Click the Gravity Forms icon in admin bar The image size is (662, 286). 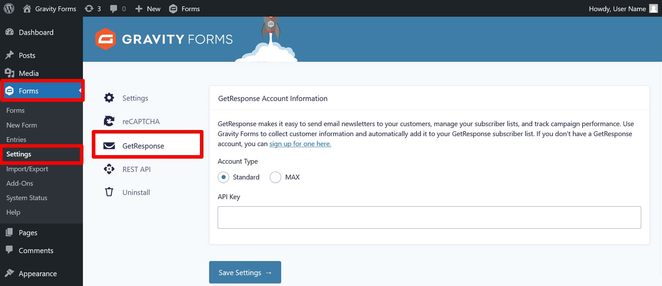(x=173, y=8)
